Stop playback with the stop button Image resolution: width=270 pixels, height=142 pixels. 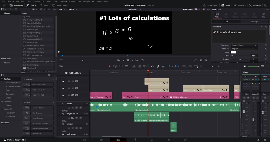coord(128,60)
